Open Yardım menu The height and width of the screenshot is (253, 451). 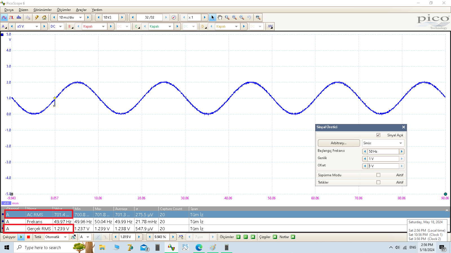coord(97,10)
